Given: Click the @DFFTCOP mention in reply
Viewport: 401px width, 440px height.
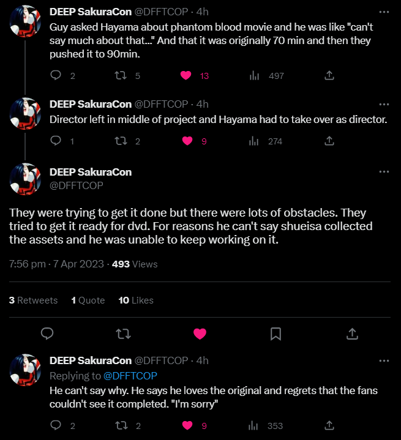Looking at the screenshot, I should (130, 375).
